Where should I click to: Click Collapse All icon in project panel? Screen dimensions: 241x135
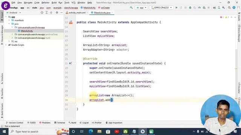coord(51,12)
